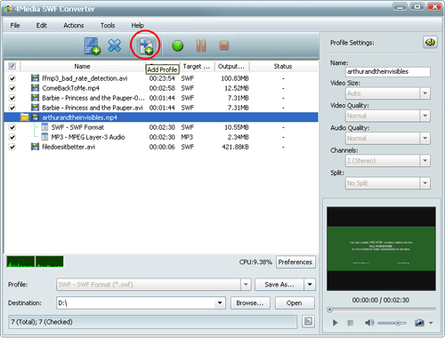
Task: Sort by the Target column header
Action: [197, 67]
